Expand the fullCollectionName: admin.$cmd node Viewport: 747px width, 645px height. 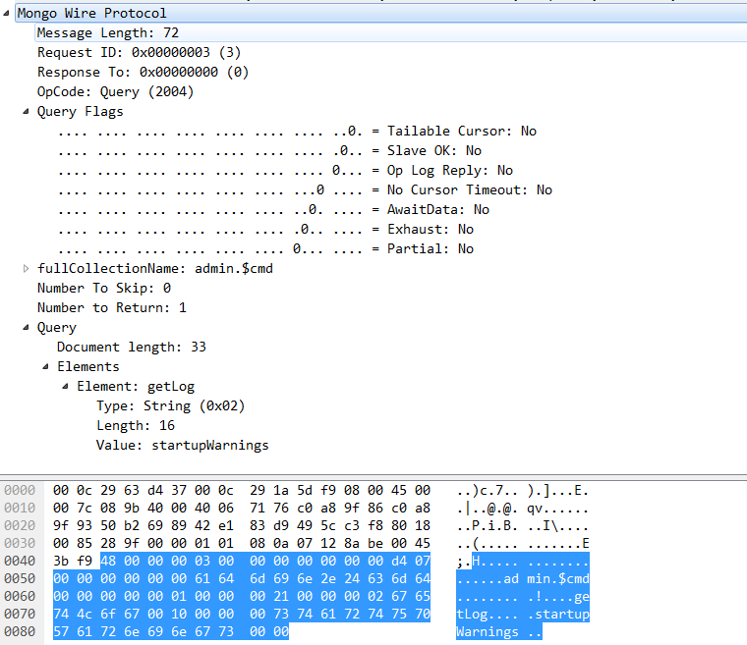(x=26, y=268)
